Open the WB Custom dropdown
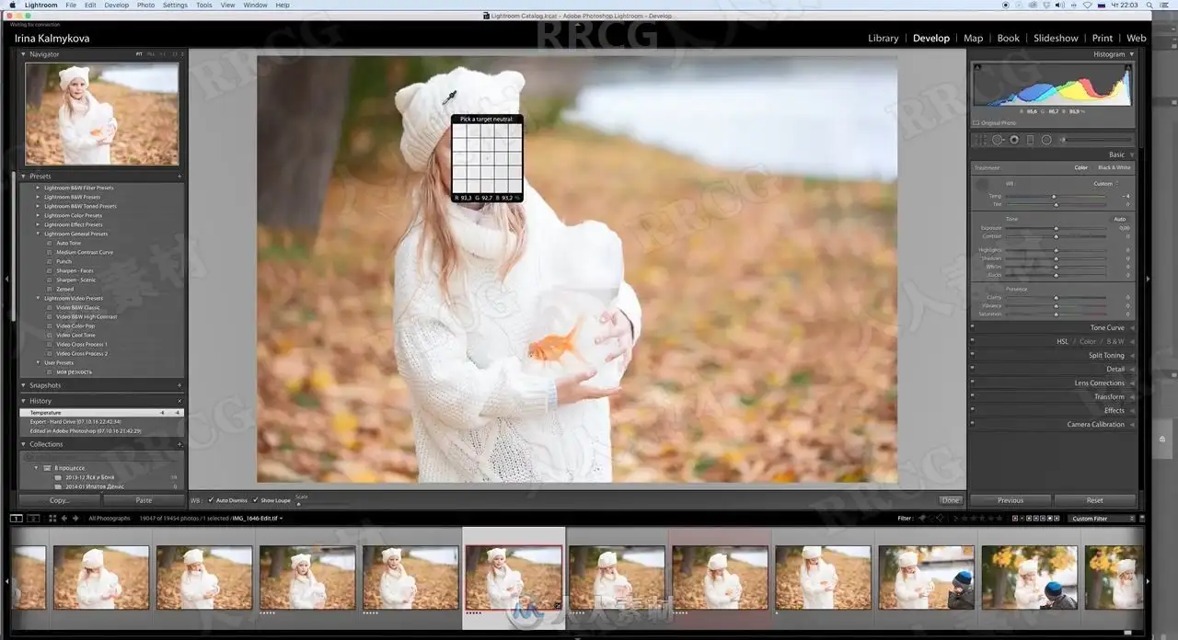Image resolution: width=1178 pixels, height=640 pixels. tap(1106, 183)
